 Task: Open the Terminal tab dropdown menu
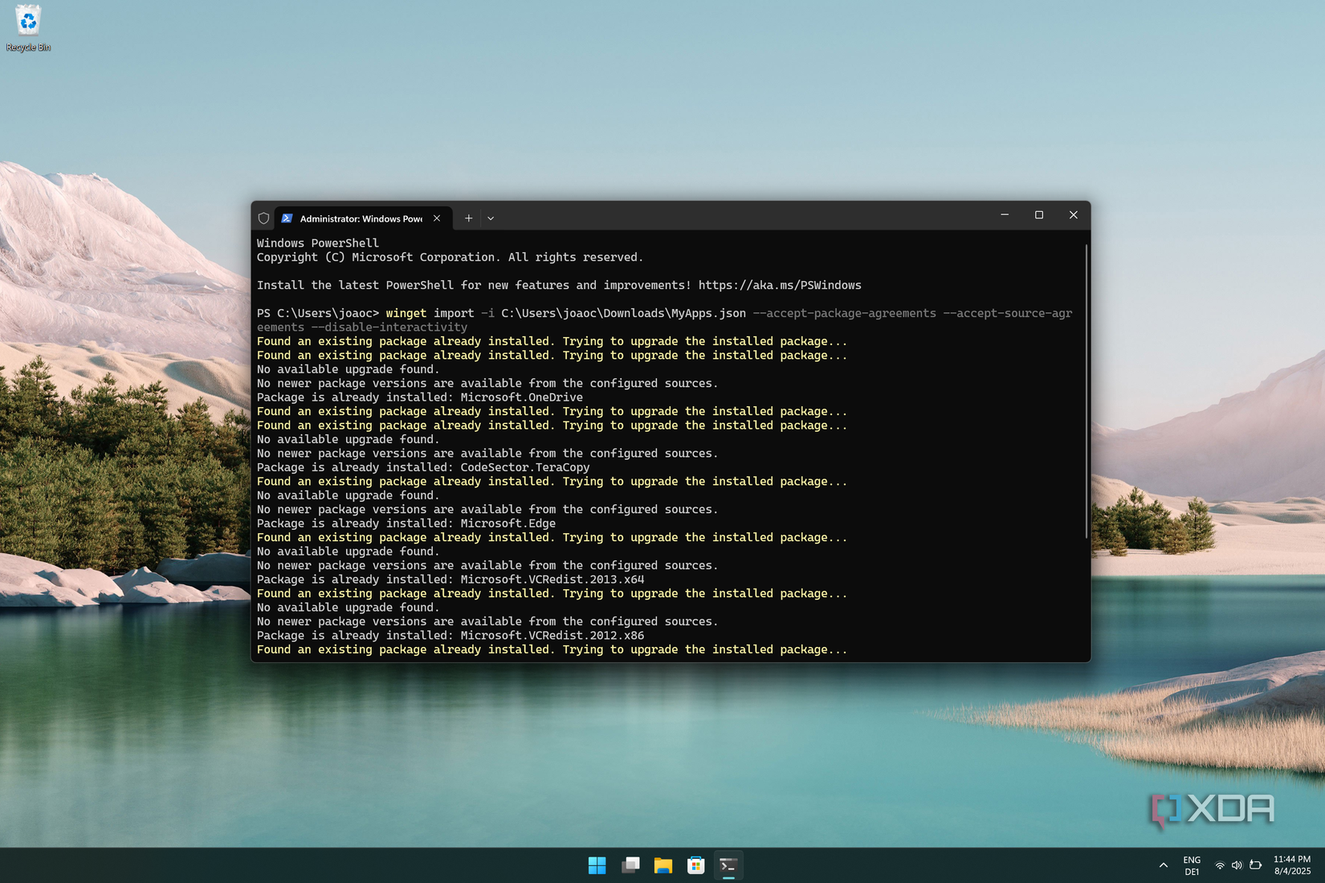pyautogui.click(x=490, y=218)
